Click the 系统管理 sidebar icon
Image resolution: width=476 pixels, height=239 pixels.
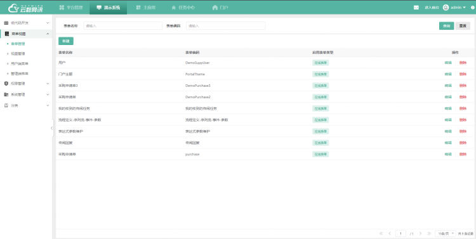(x=6, y=94)
